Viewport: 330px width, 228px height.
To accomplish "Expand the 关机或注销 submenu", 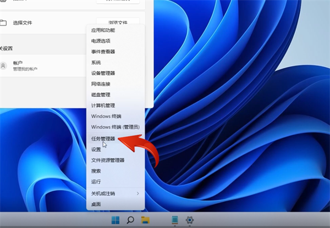I will pos(116,193).
